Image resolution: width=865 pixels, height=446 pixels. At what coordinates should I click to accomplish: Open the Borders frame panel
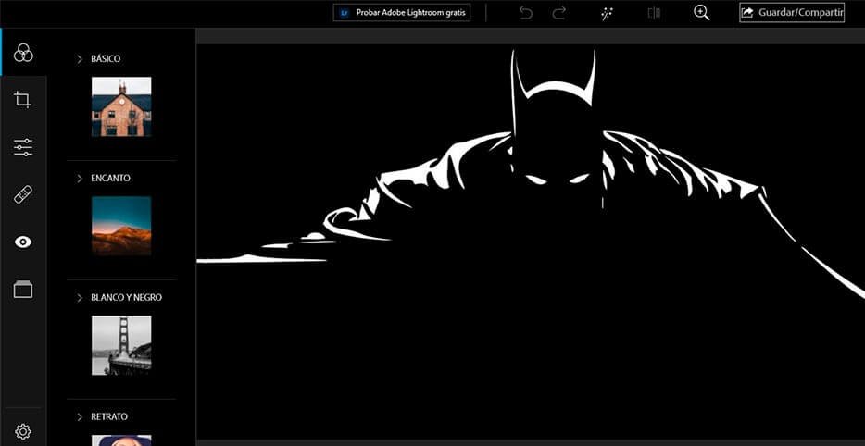pos(23,290)
